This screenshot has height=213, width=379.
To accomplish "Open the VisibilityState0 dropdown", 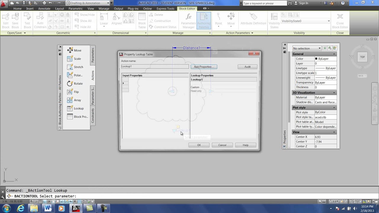I will (329, 21).
